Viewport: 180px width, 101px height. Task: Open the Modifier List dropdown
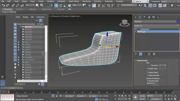(x=157, y=26)
